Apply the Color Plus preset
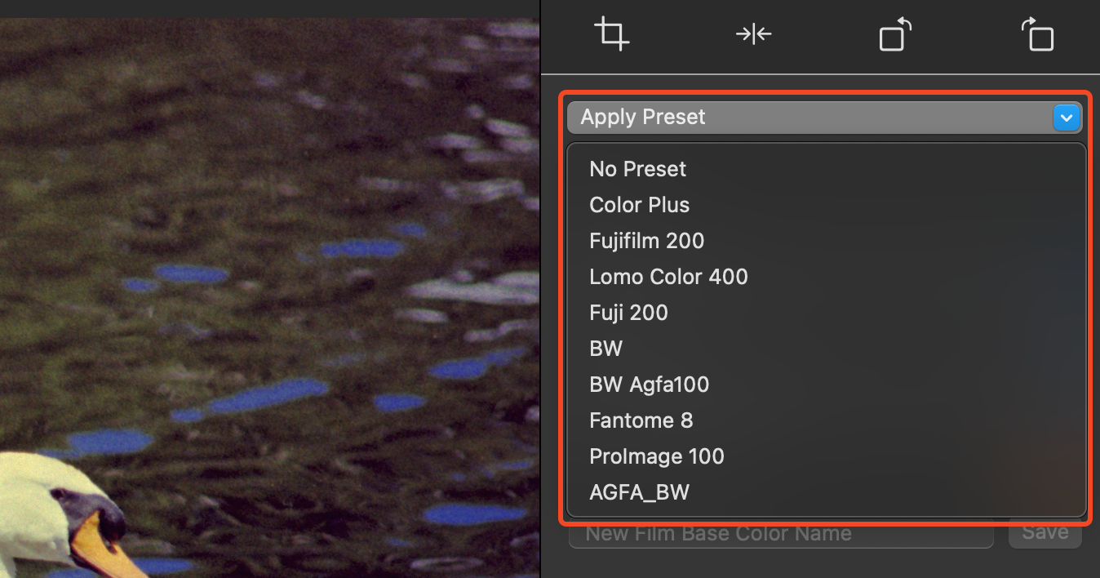 pos(639,204)
